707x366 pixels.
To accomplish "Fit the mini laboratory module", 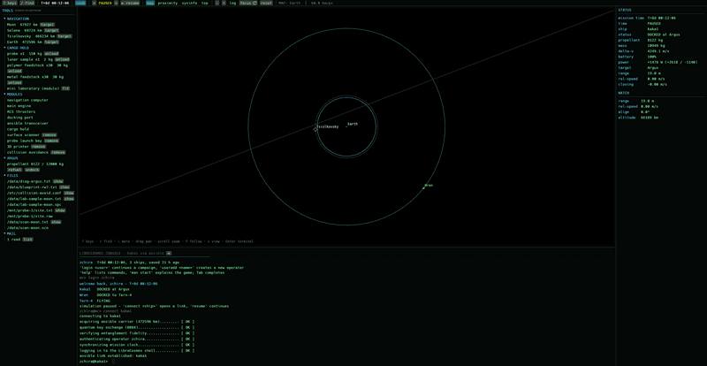I will click(x=65, y=88).
